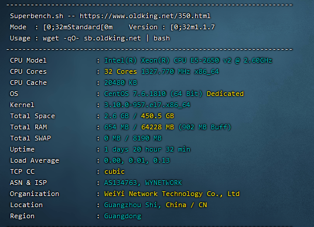Click the 'Load Average' label
Viewport: 314px width, 227px height.
tap(35, 160)
